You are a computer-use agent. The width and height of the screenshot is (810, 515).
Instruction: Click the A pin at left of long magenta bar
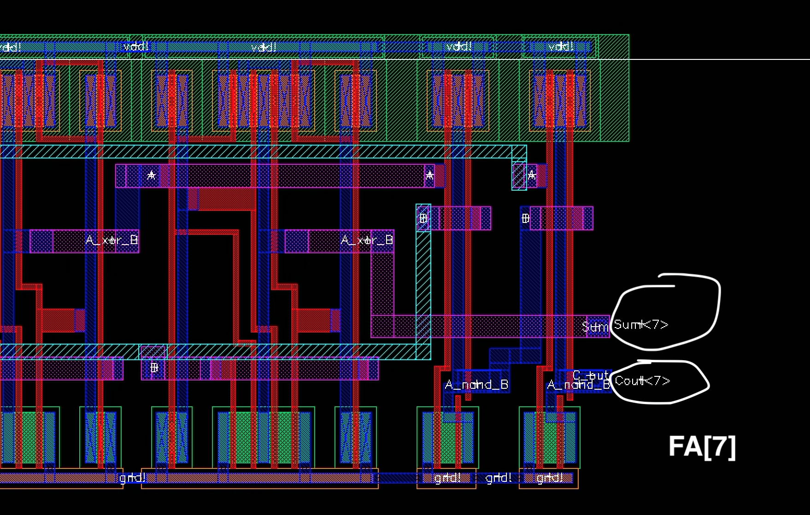coord(151,176)
